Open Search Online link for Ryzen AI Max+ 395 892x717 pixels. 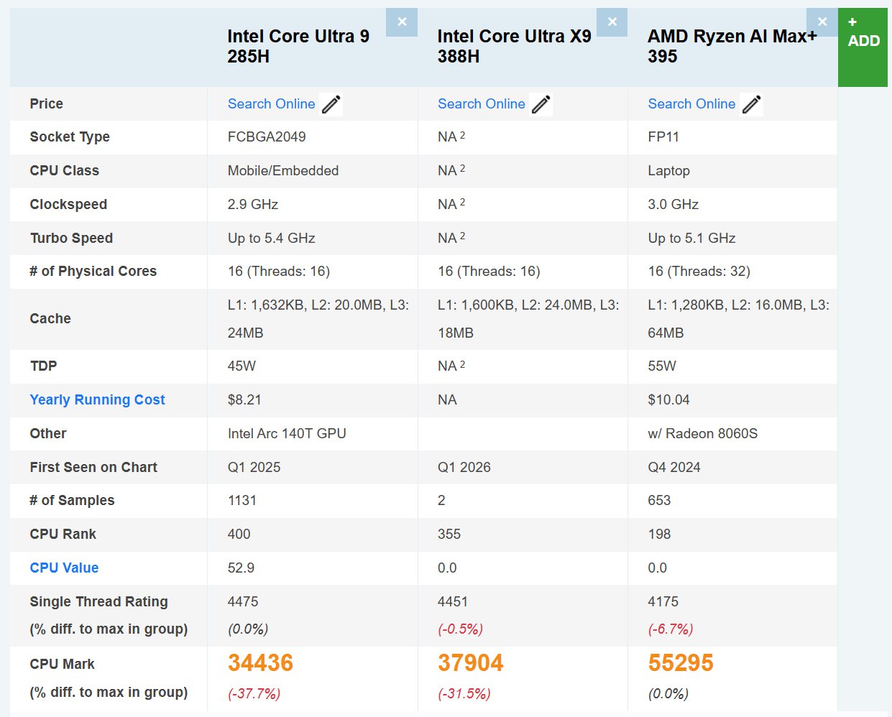pos(691,104)
